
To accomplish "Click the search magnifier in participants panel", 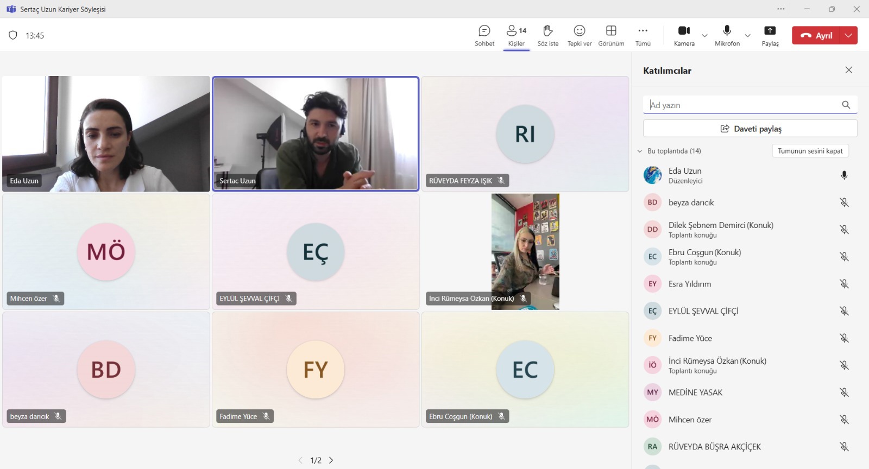I will (846, 105).
